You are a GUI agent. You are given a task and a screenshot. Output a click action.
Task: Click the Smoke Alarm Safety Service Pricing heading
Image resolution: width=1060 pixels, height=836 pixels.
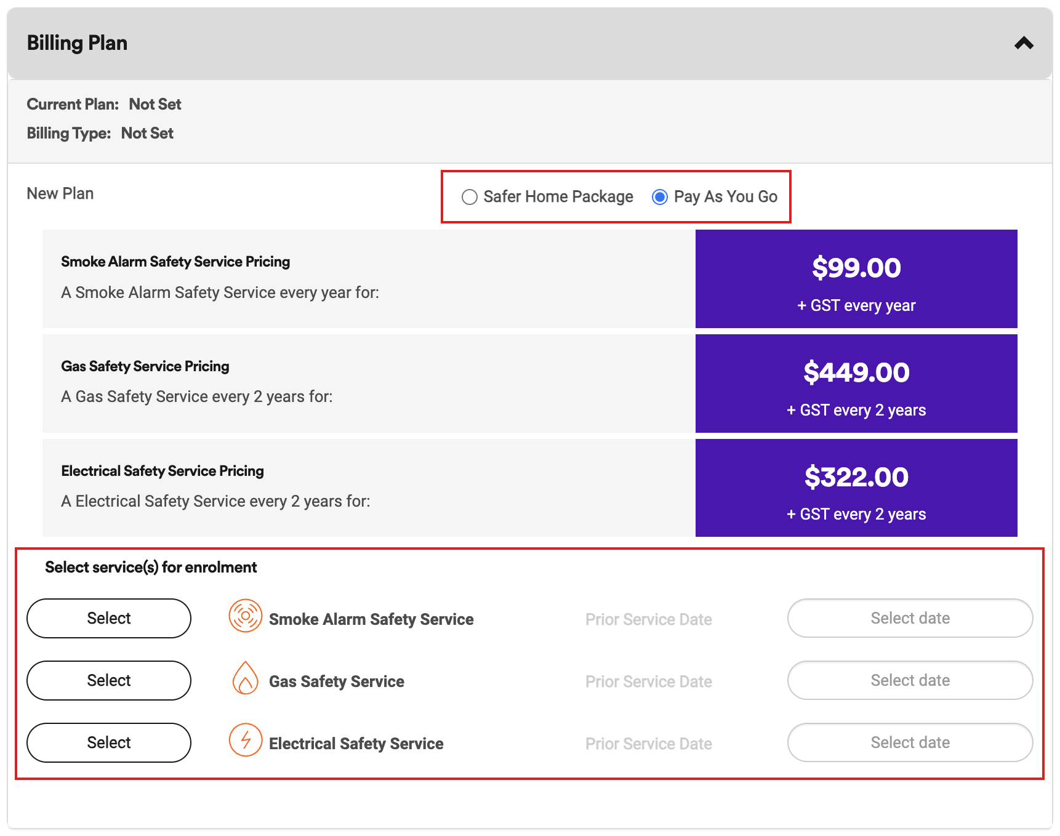[175, 262]
